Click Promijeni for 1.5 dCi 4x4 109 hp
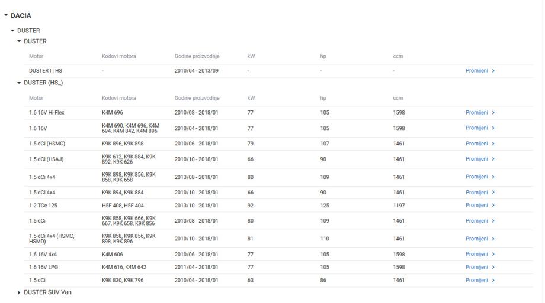This screenshot has width=545, height=303. click(477, 177)
